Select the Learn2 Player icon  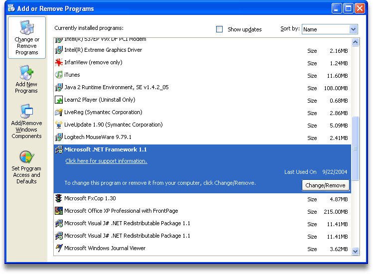[x=59, y=100]
